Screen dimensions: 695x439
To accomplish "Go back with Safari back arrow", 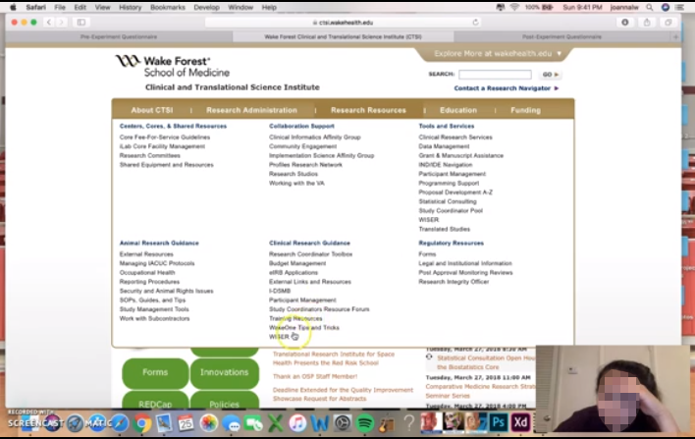I will point(49,23).
